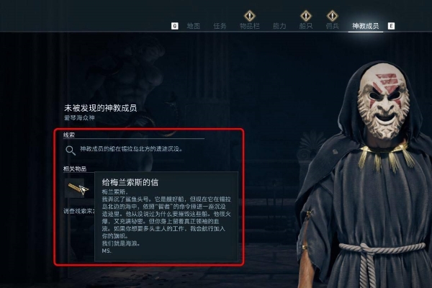
Task: Click the alert diamond above 佣兵
Action: coord(332,16)
